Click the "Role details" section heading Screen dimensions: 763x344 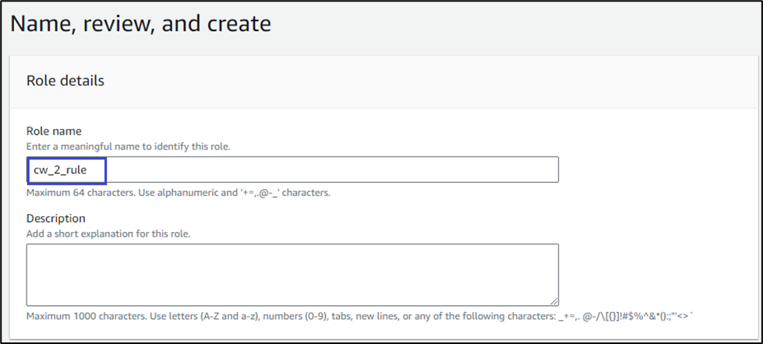pos(65,80)
